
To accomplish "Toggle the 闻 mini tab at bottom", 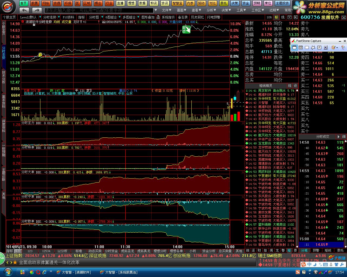I will point(271,251).
